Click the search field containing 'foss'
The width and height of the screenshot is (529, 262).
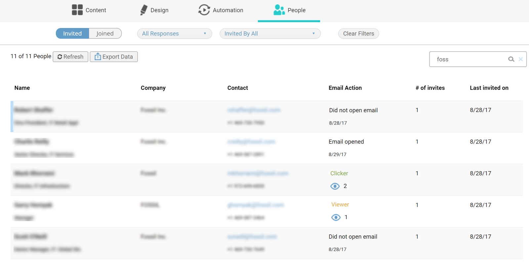469,59
